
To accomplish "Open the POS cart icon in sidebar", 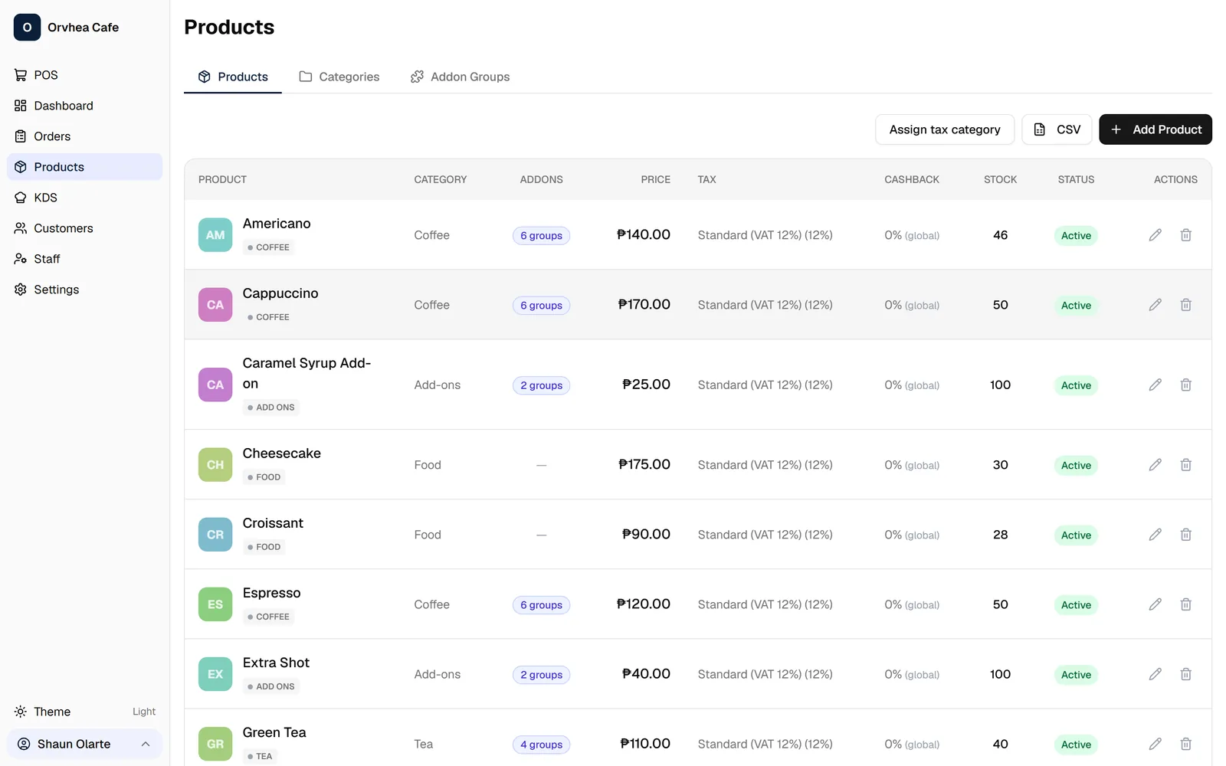I will point(21,75).
